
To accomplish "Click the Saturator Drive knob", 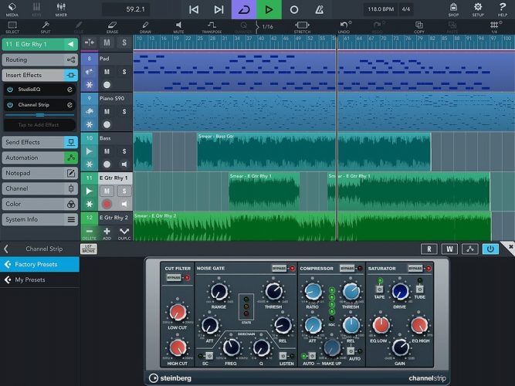I will (x=400, y=291).
